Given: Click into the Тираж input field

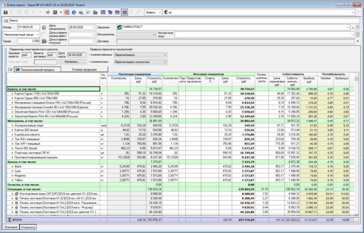Looking at the screenshot, I should tap(29, 41).
